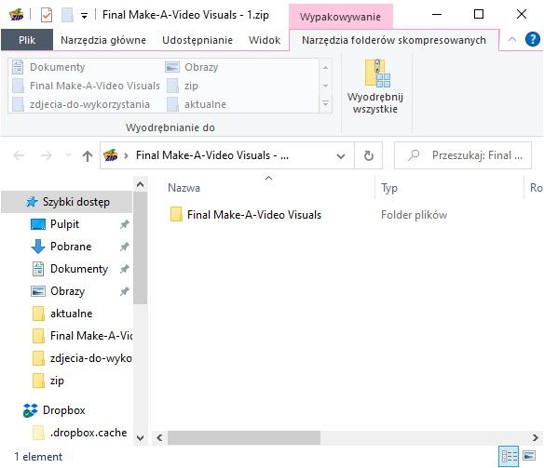Open the blue help question mark icon
544x468 pixels.
(533, 39)
